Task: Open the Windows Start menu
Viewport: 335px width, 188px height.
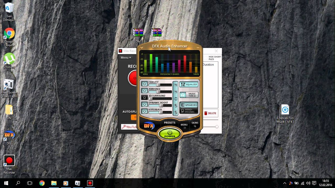Action: click(6, 183)
